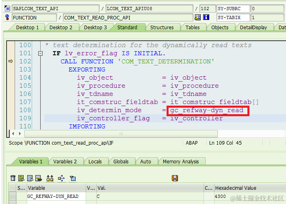286x204 pixels.
Task: Select the Standard tab
Action: pos(127,27)
